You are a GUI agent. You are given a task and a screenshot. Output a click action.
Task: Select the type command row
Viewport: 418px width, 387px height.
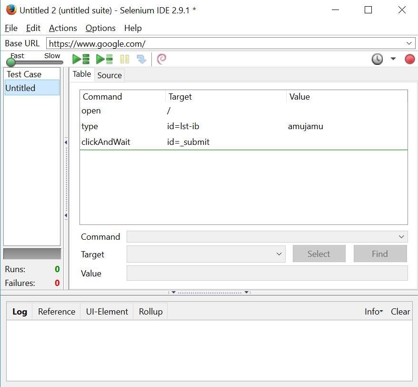(244, 126)
